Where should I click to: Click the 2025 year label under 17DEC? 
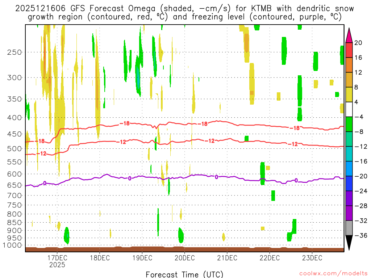tap(57, 265)
